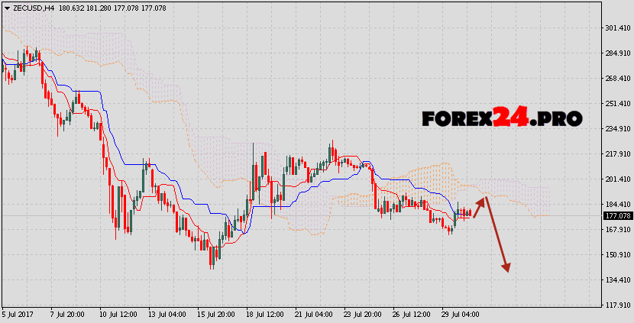This screenshot has width=634, height=323.
Task: Click the 201.410 price axis label
Action: pos(617,179)
